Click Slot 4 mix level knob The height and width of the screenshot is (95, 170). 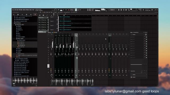[x=144, y=44]
